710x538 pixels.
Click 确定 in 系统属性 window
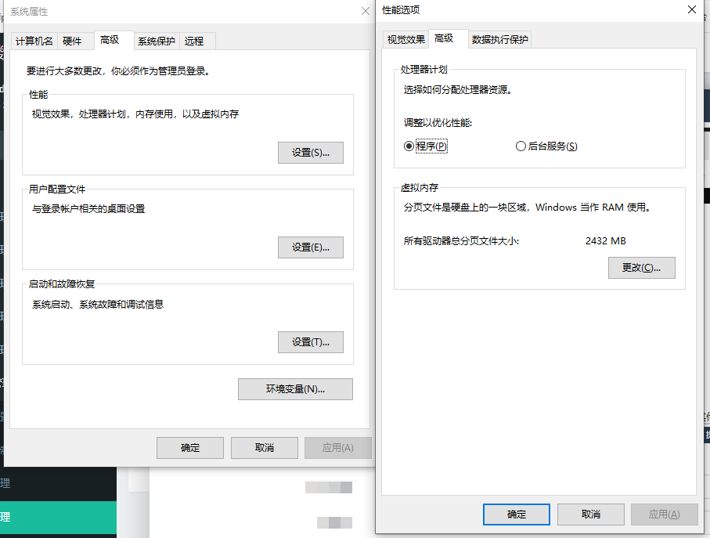[190, 448]
